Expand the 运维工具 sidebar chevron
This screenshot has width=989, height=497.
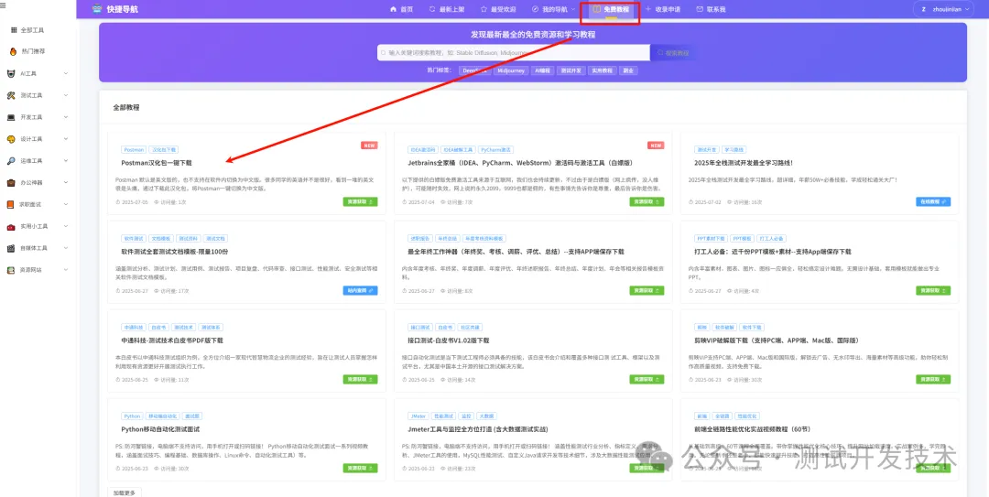[66, 161]
